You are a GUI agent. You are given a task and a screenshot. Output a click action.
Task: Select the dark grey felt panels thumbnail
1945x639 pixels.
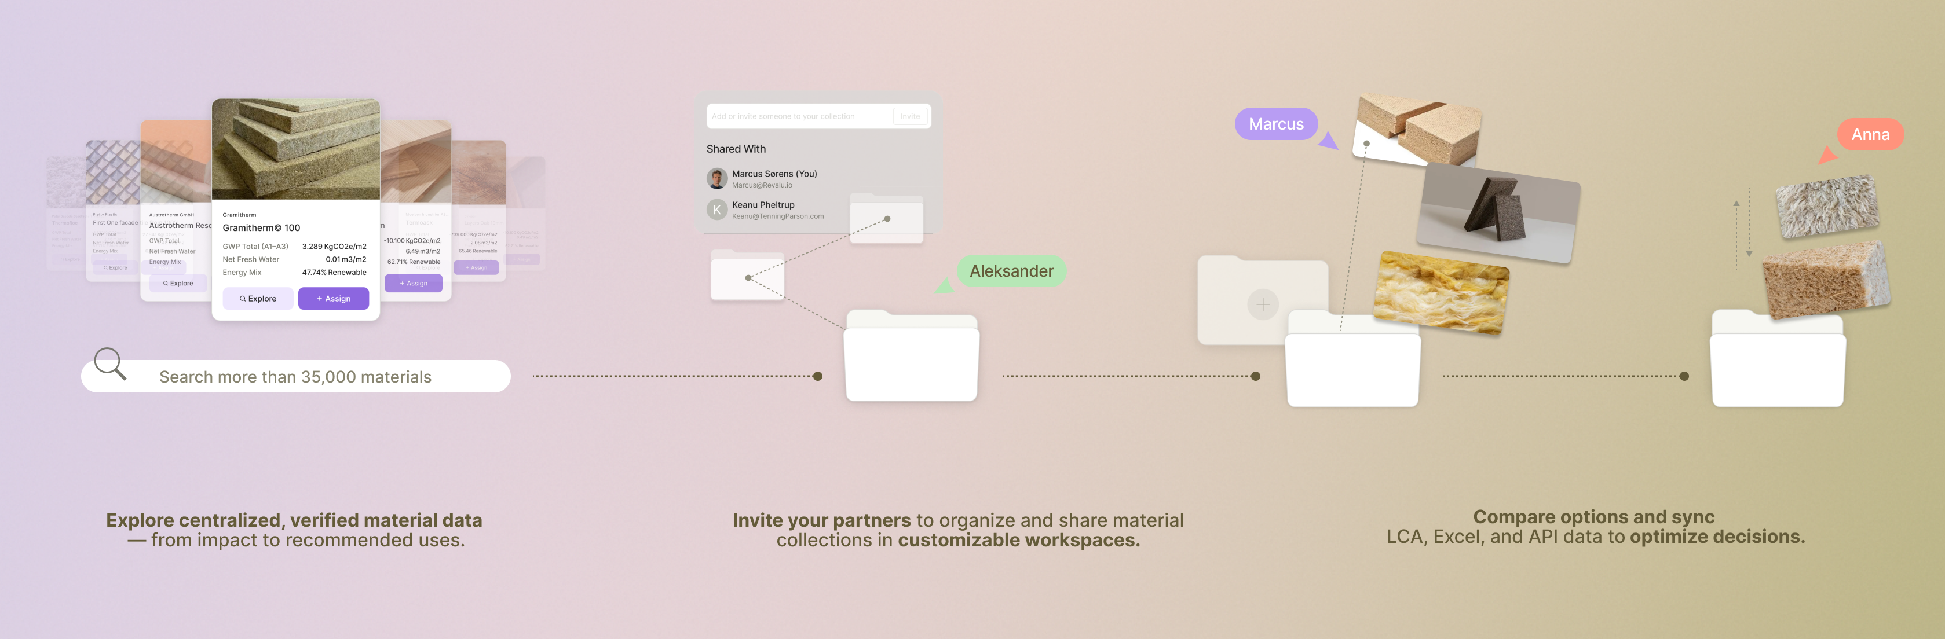click(1498, 213)
